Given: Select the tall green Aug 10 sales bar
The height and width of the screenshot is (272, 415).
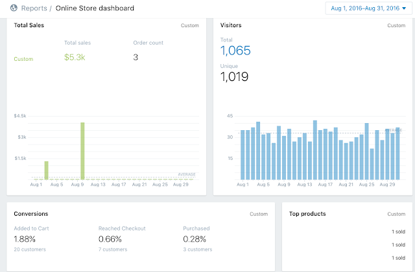Looking at the screenshot, I should [x=82, y=151].
